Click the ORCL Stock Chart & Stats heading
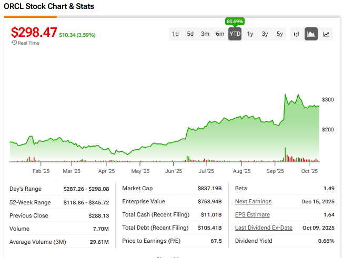 [49, 6]
